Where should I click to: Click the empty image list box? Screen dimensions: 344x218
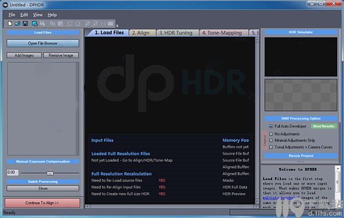click(x=43, y=109)
